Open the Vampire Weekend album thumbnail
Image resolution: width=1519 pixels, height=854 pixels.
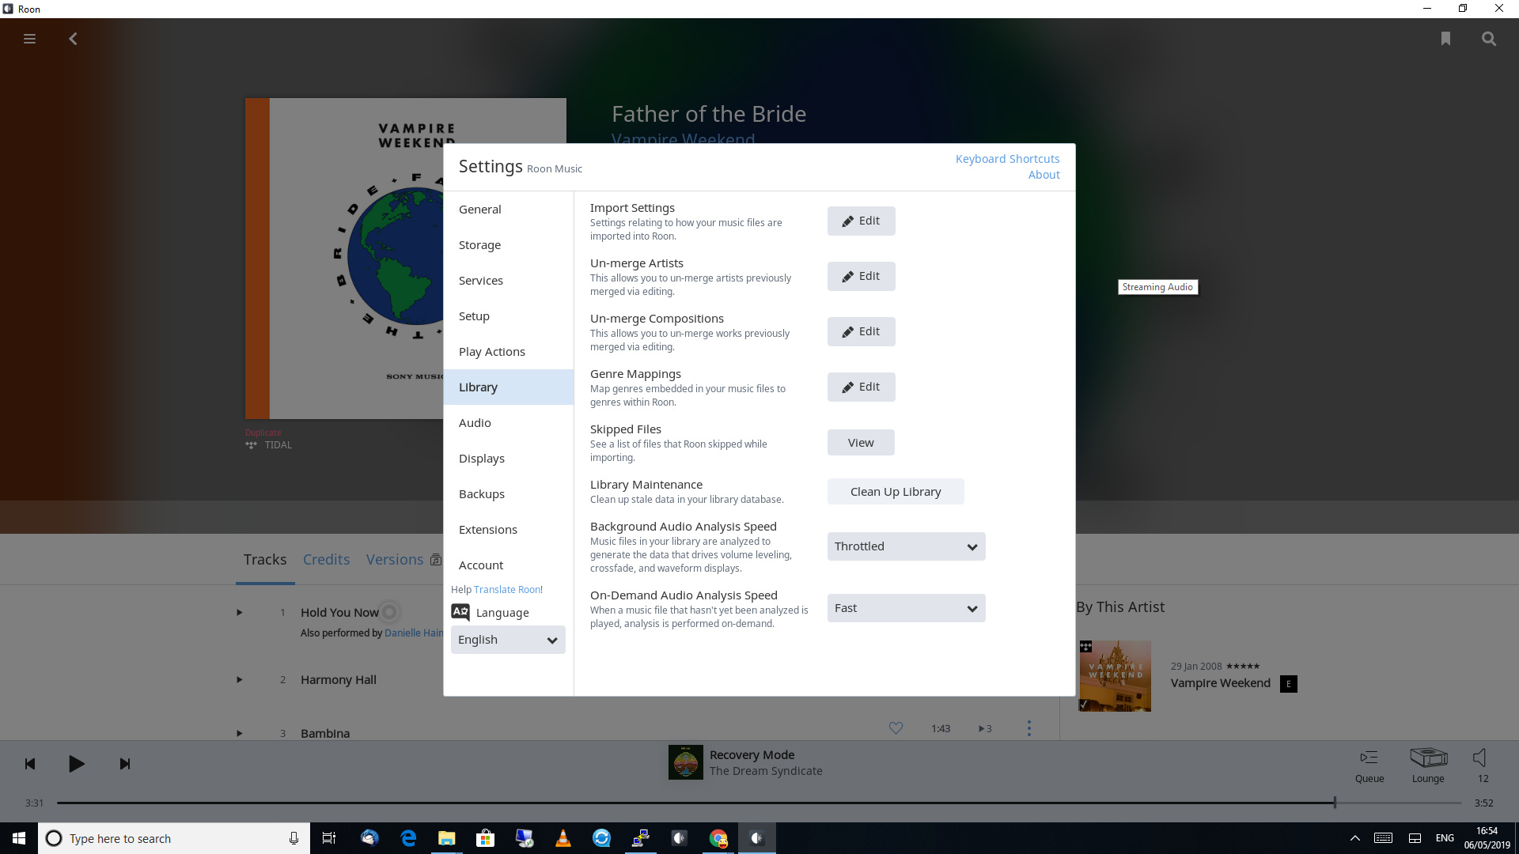(x=1115, y=676)
